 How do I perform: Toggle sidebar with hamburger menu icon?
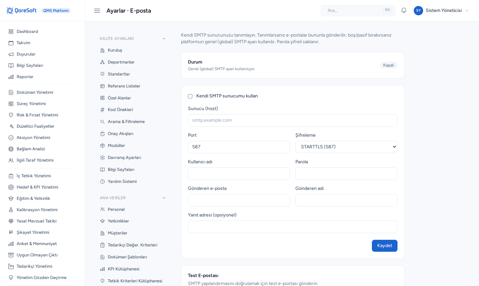click(97, 11)
